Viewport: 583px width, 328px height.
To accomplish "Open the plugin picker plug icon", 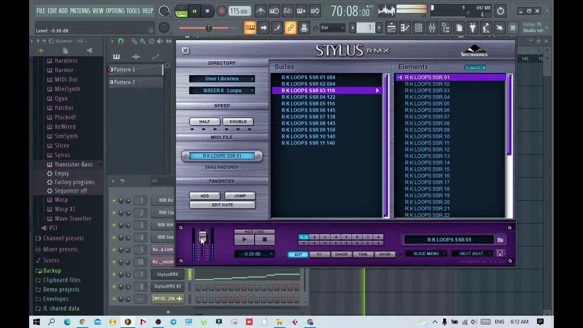I will click(x=473, y=28).
